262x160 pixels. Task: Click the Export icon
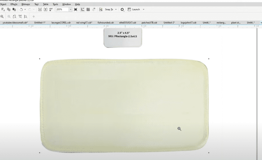(45, 10)
